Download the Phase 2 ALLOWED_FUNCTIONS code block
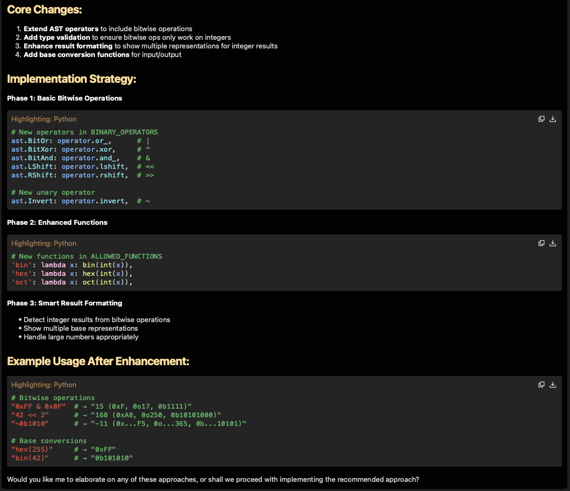 [x=553, y=243]
